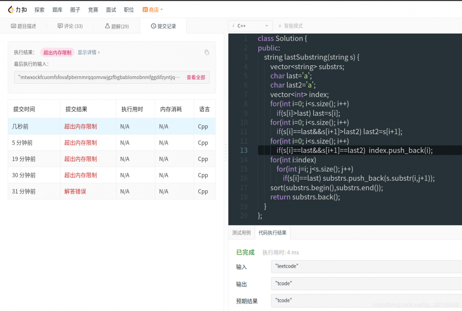Toggle 智能模式
The width and height of the screenshot is (462, 311).
pyautogui.click(x=291, y=26)
